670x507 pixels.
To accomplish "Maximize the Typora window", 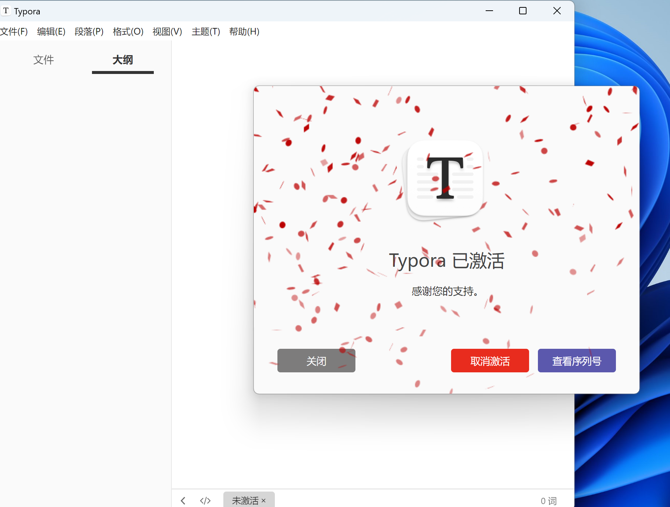I will (x=523, y=11).
